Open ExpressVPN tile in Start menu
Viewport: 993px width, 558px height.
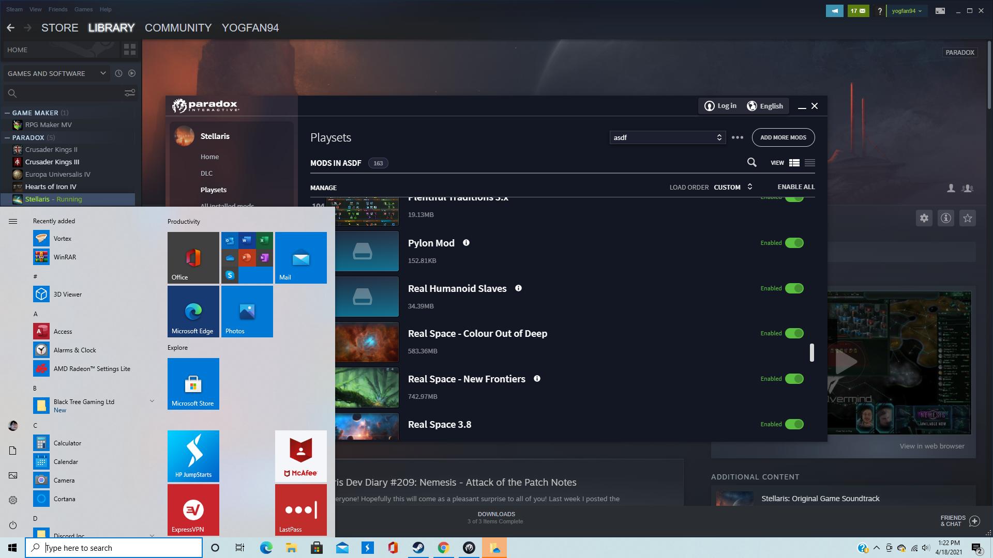(x=193, y=510)
